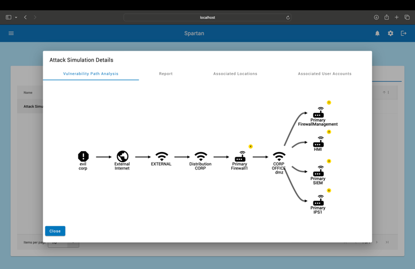
Task: Click the Primary SIEM device icon
Action: (x=318, y=171)
